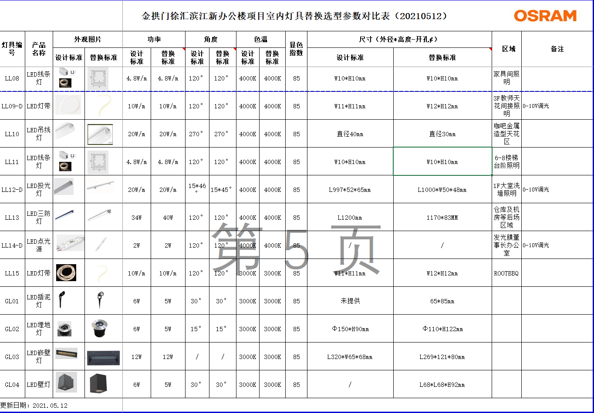594x413 pixels.
Task: Select the 灯具编号 column header
Action: [x=12, y=49]
